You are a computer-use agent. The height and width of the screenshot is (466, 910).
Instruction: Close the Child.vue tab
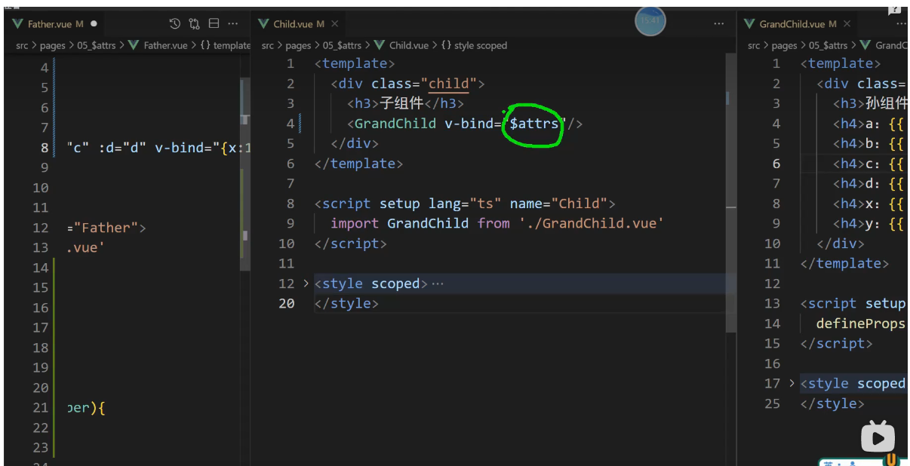click(335, 24)
